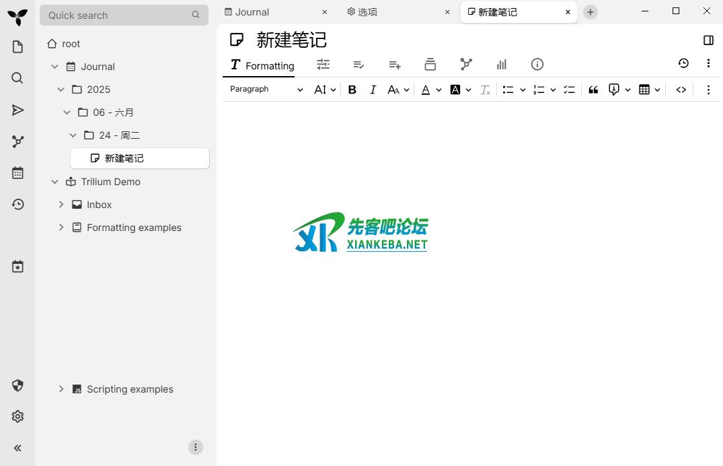Click the Bold formatting icon
This screenshot has width=723, height=466.
click(352, 90)
